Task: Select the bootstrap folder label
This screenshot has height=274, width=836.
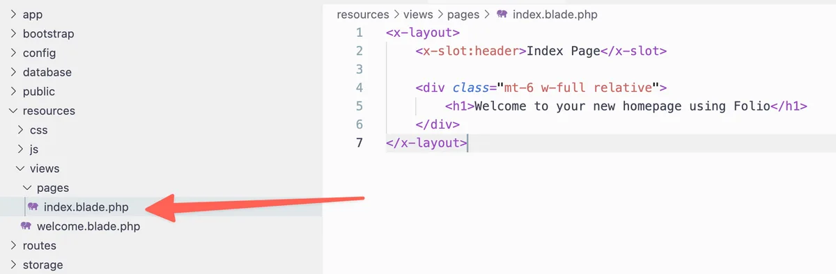Action: click(x=48, y=33)
